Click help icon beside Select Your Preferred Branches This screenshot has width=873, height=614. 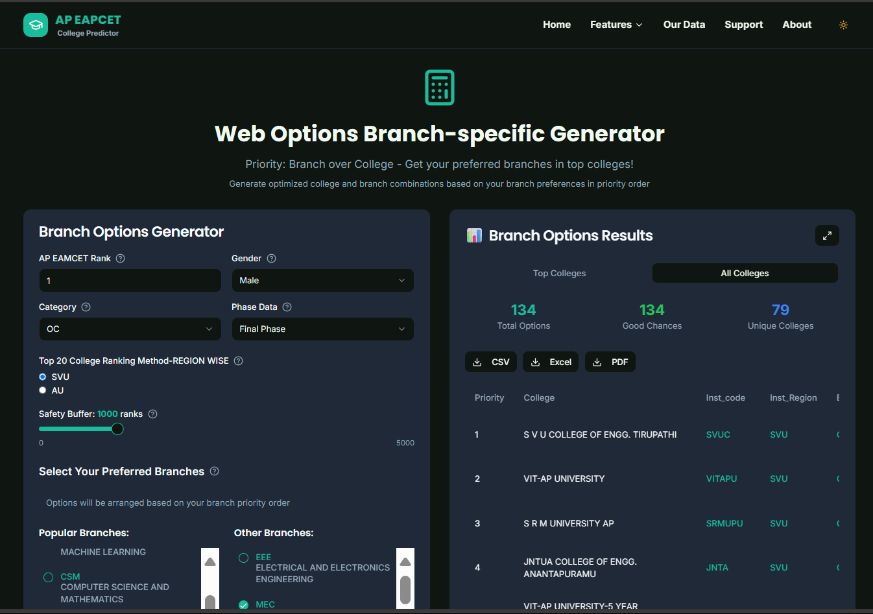click(x=215, y=471)
